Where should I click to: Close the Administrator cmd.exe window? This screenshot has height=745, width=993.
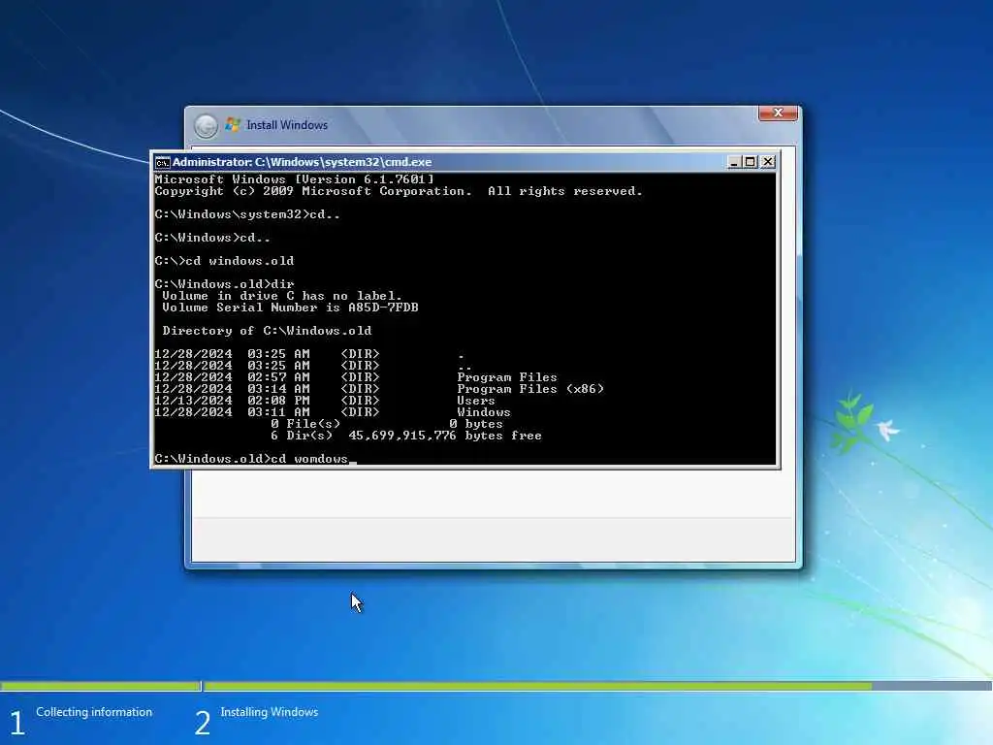(768, 162)
